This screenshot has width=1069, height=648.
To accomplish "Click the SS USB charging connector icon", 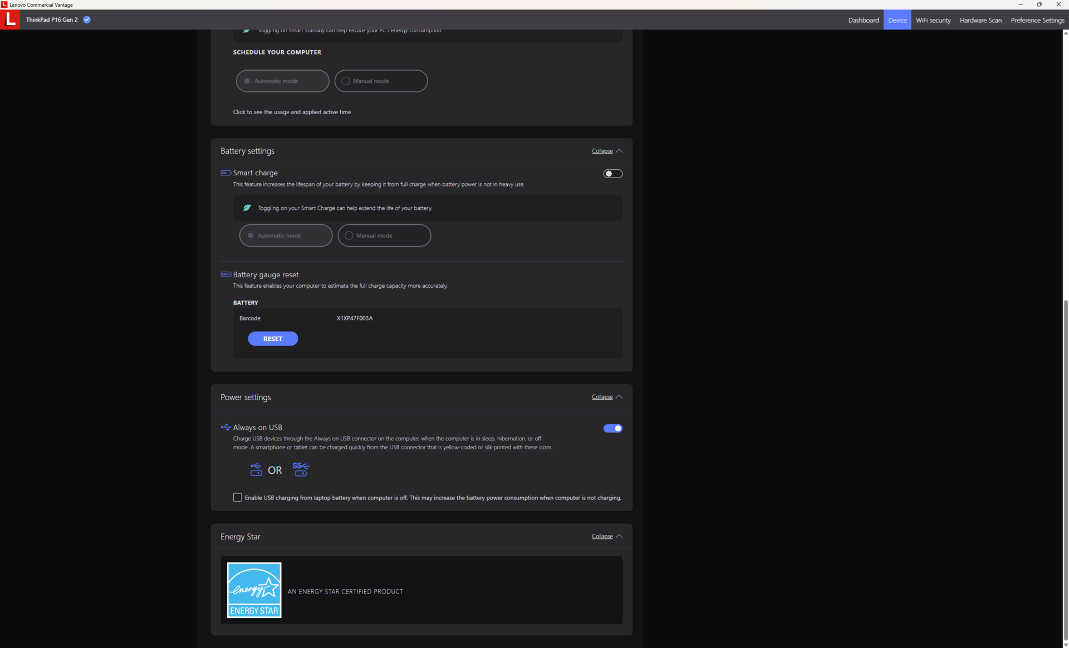I will pyautogui.click(x=301, y=469).
